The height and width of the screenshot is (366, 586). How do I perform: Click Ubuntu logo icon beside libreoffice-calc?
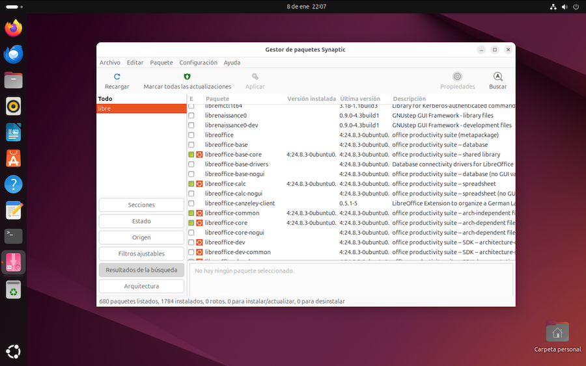click(x=199, y=184)
